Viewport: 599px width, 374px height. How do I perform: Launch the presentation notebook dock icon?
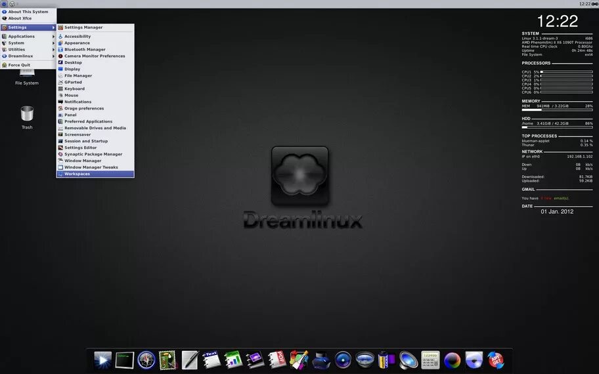click(255, 360)
